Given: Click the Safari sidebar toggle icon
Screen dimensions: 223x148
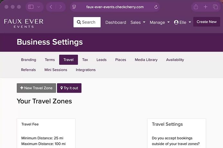Looking at the screenshot, I should 31,7.
